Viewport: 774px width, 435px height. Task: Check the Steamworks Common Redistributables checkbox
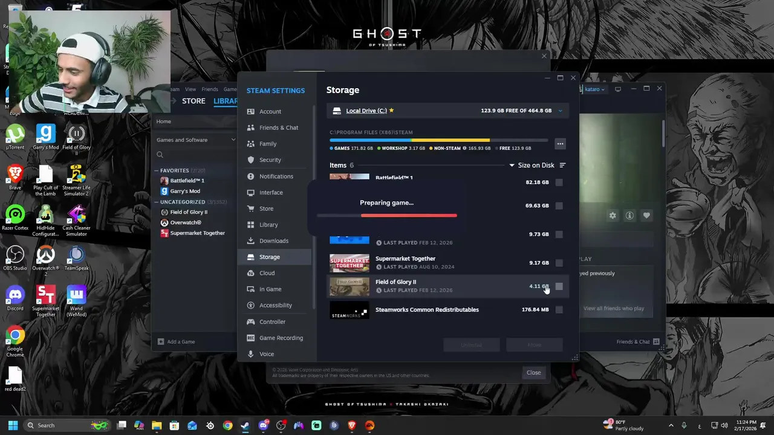click(x=559, y=310)
